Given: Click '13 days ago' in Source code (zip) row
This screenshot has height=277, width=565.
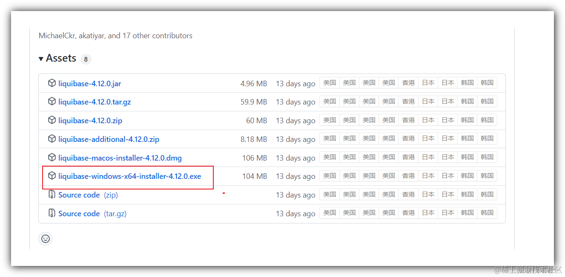Looking at the screenshot, I should click(295, 195).
